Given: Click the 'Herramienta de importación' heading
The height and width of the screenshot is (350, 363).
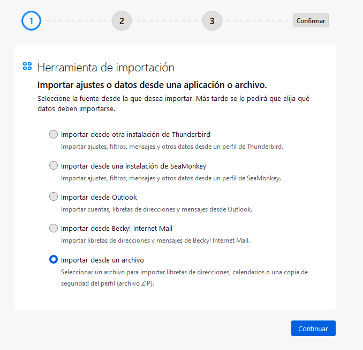Looking at the screenshot, I should (x=106, y=67).
